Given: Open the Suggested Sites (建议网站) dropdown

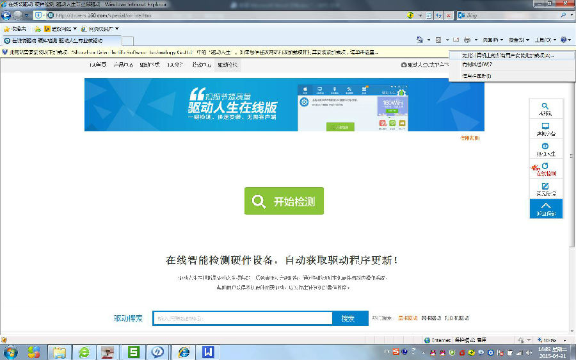Looking at the screenshot, I should coord(61,29).
